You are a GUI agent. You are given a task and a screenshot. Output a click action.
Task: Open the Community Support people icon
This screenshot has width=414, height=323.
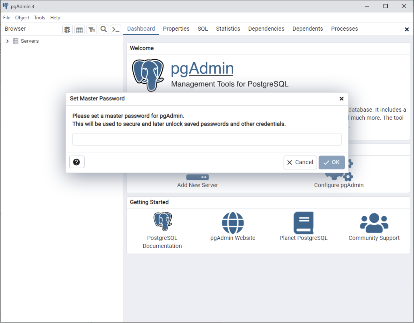374,223
